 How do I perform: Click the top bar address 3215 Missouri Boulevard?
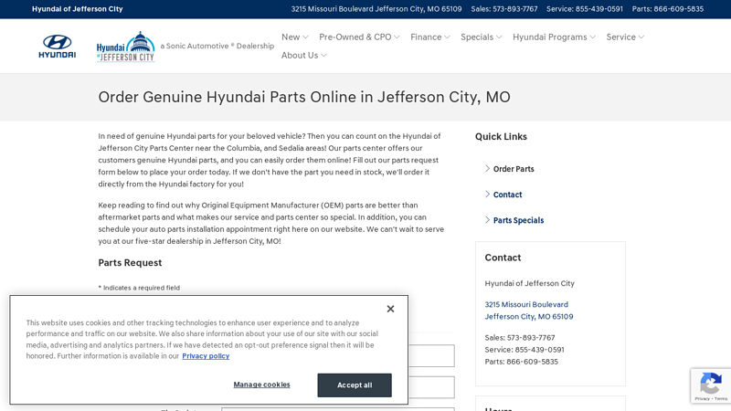[376, 9]
